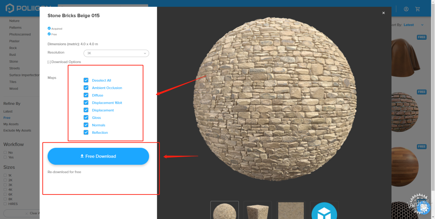Click the Free Download button
435x219 pixels.
pos(98,156)
